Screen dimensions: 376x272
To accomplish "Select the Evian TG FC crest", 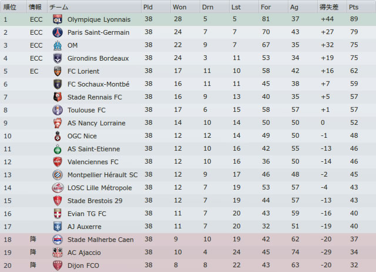I will click(x=58, y=214).
